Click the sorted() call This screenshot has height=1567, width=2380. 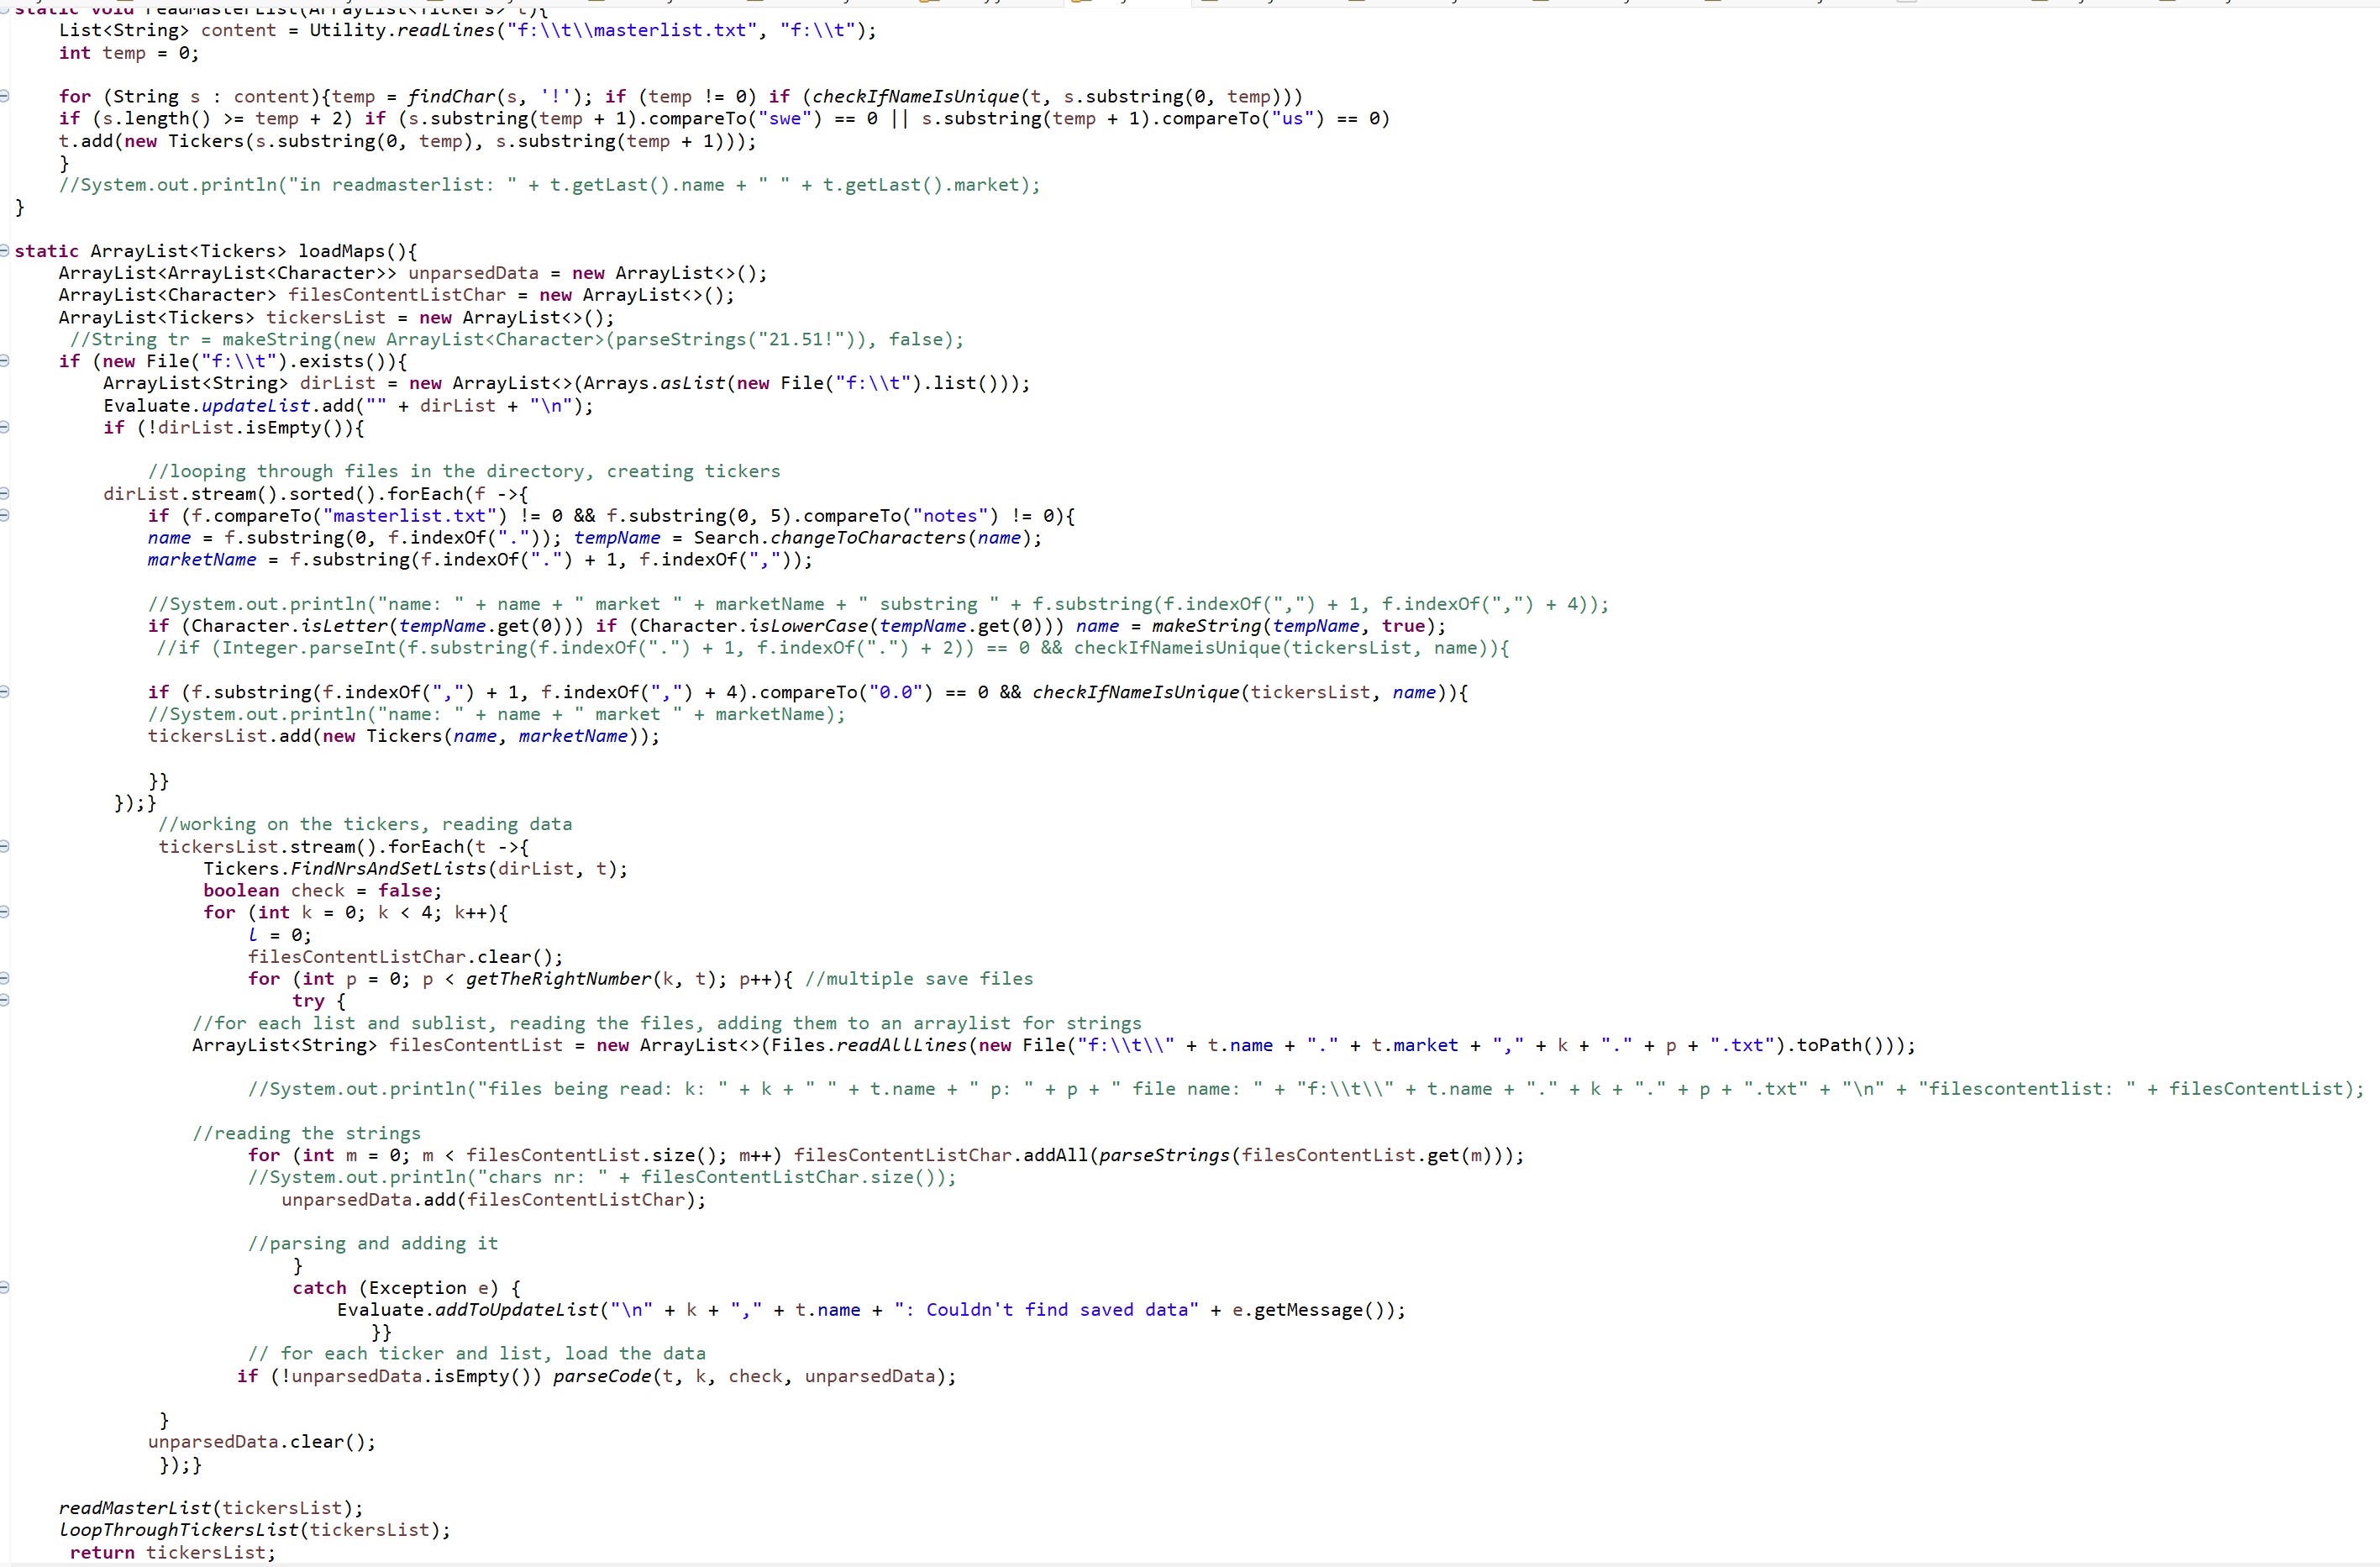[332, 494]
